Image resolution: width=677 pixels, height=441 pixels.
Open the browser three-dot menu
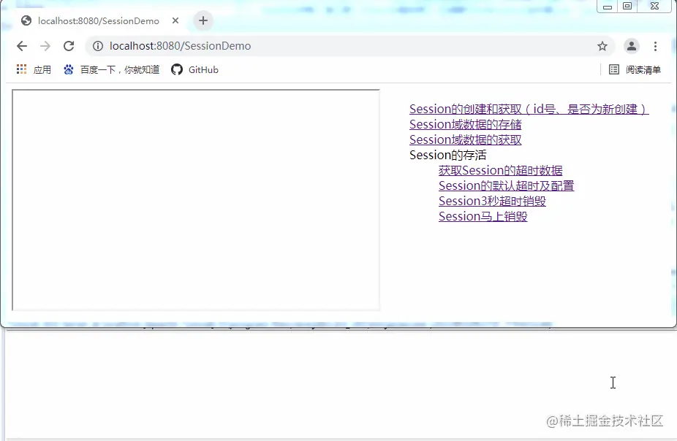(656, 45)
